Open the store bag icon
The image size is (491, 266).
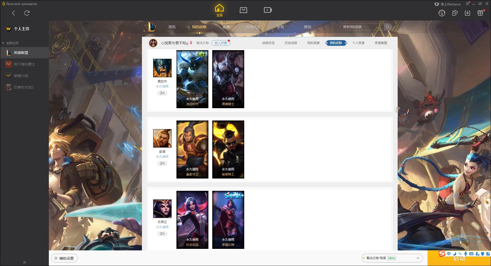tap(243, 10)
